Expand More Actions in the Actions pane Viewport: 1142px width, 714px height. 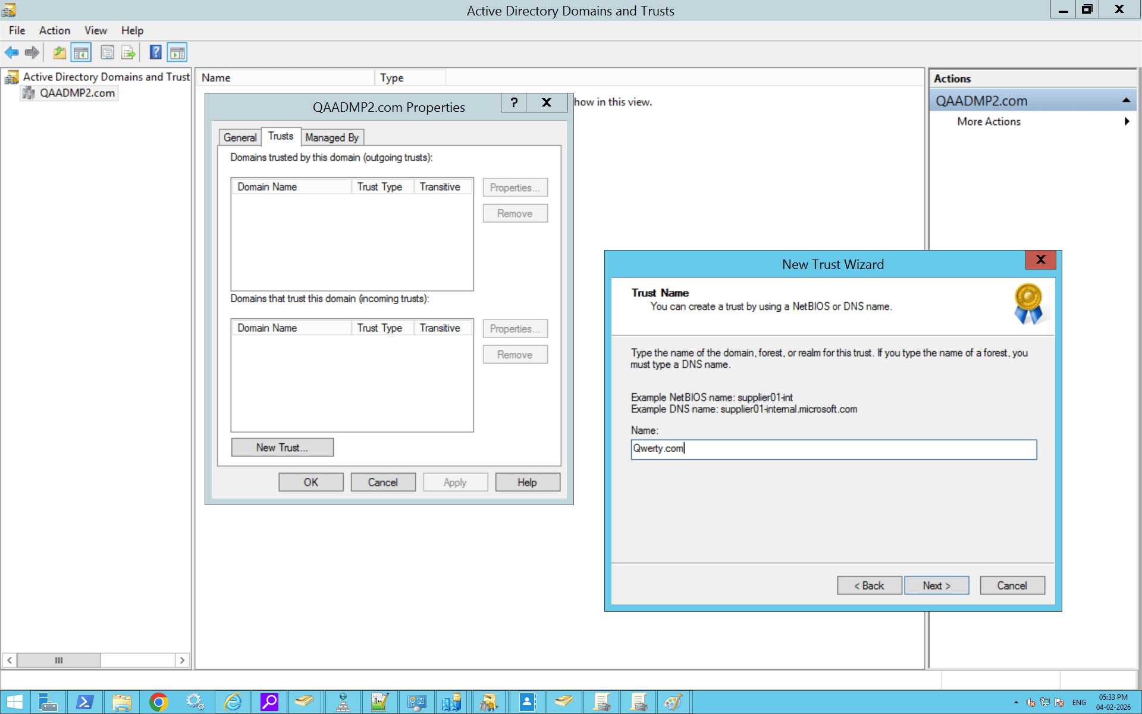click(x=989, y=121)
